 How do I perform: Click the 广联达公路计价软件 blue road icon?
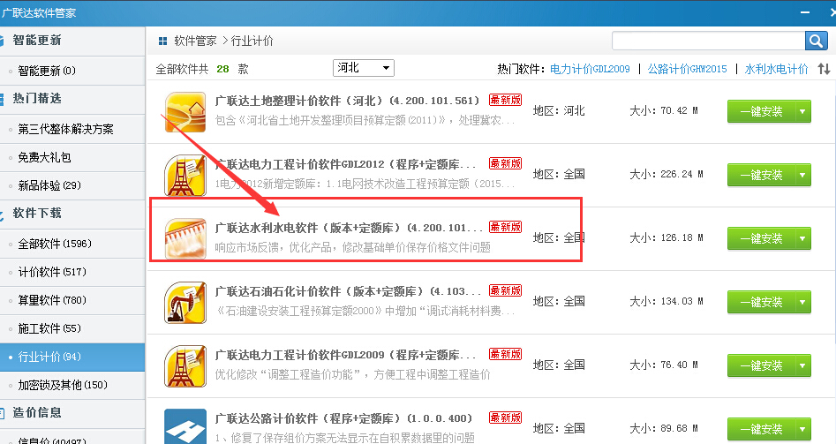click(185, 426)
